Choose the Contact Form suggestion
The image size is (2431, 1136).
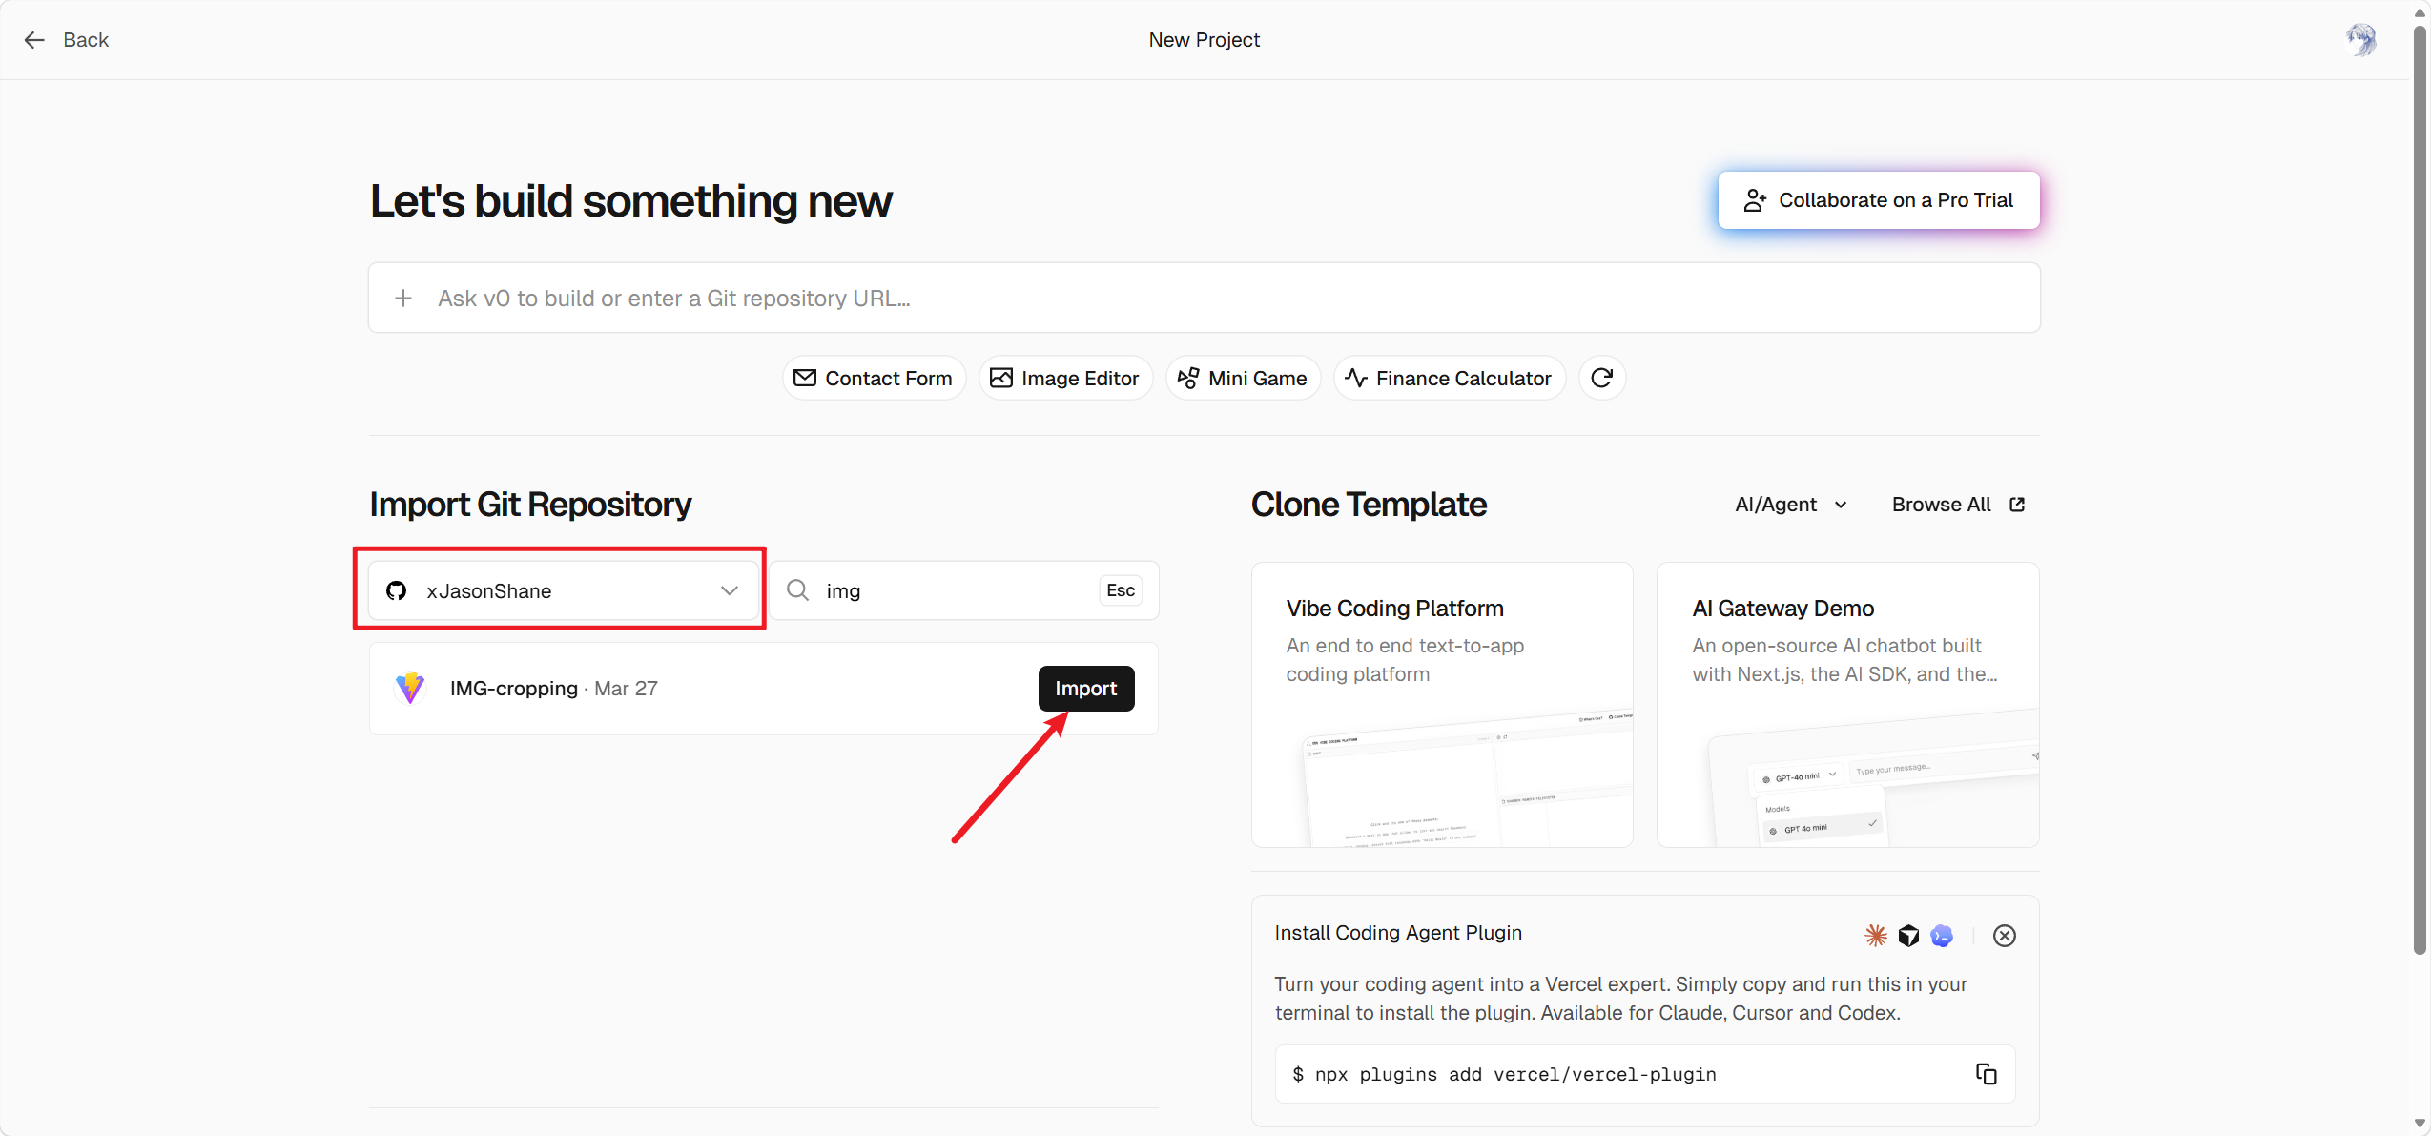point(873,379)
